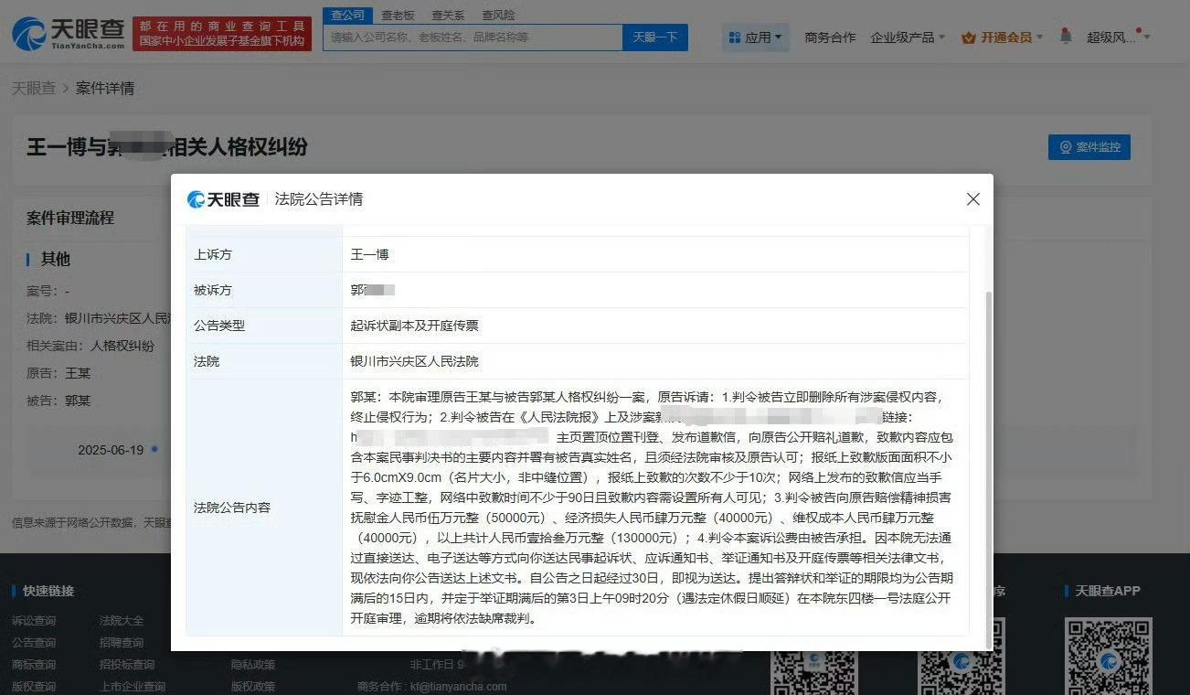The image size is (1190, 695).
Task: Expand the 企业级产品 dropdown
Action: 908,37
